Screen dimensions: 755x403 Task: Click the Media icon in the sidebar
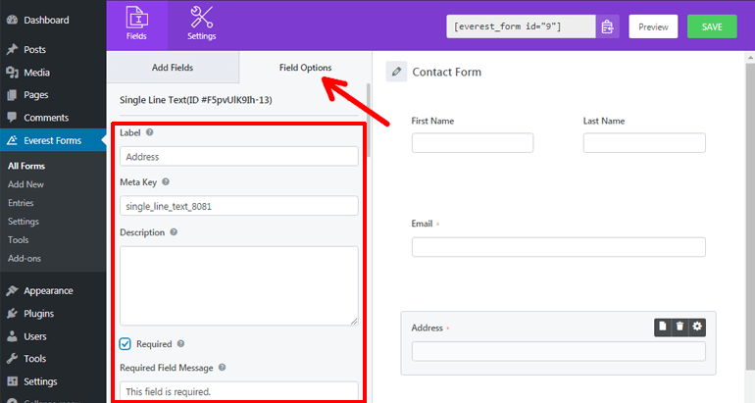pos(12,73)
